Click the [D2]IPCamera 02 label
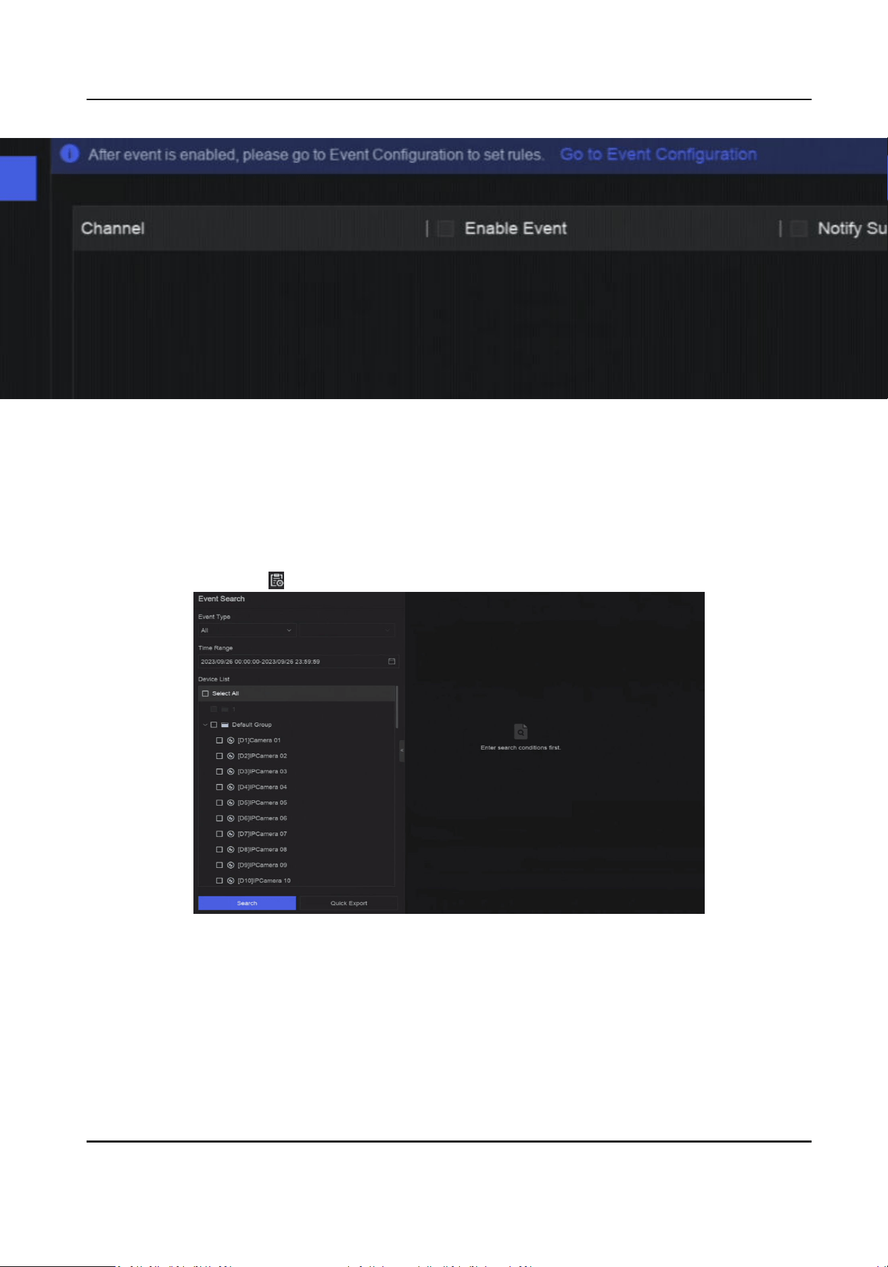The image size is (888, 1267). [x=262, y=756]
